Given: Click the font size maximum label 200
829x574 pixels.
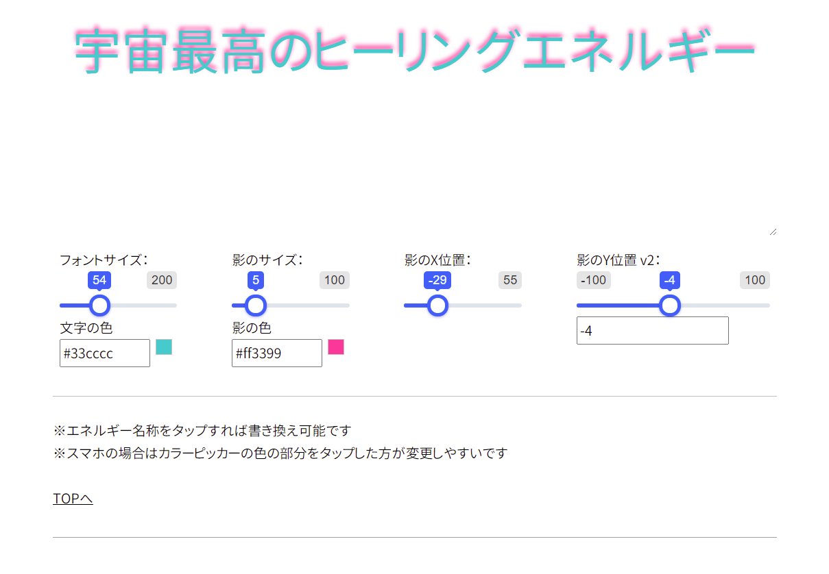Looking at the screenshot, I should tap(162, 280).
